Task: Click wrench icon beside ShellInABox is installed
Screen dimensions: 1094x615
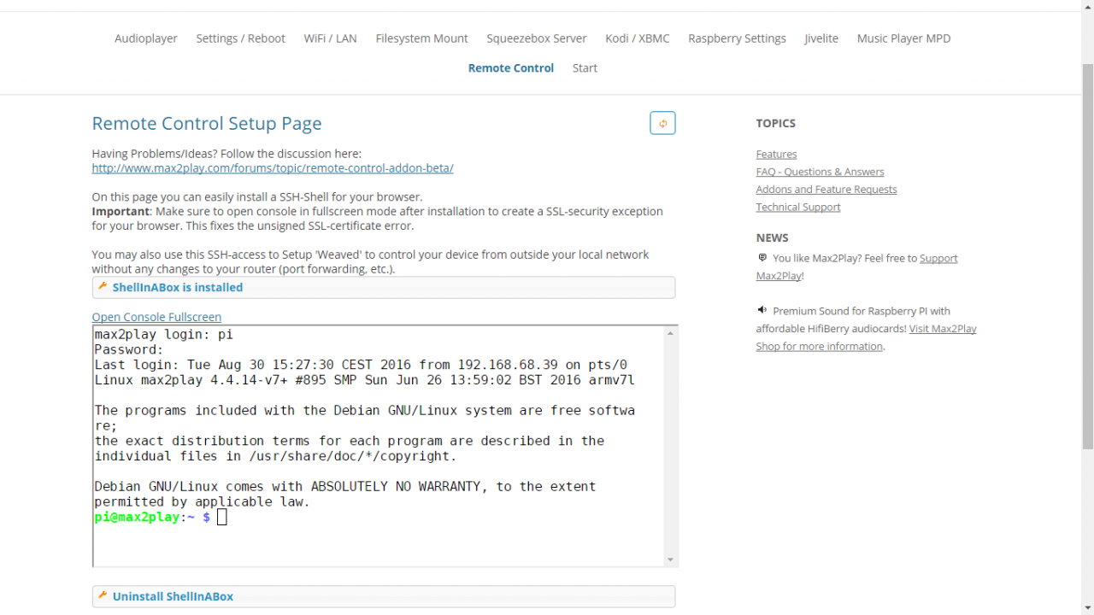Action: click(x=103, y=287)
